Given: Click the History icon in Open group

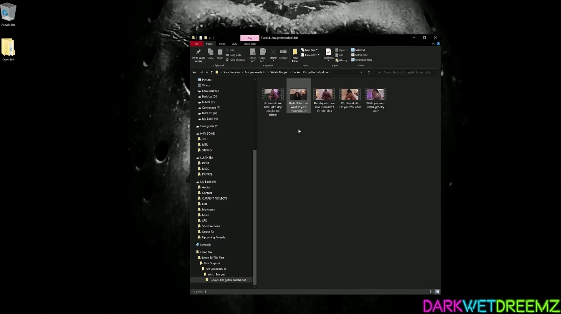Looking at the screenshot, I should tap(341, 60).
